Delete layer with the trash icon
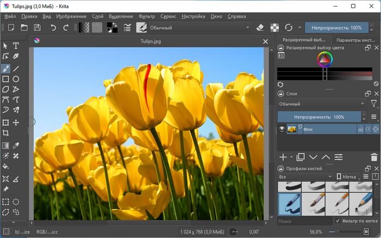The width and height of the screenshot is (381, 238). pyautogui.click(x=374, y=157)
